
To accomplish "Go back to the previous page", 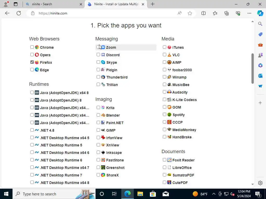I will (7, 13).
